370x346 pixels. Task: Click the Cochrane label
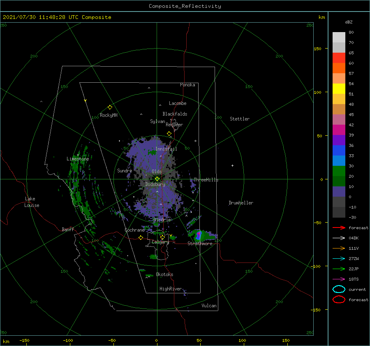[134, 230]
